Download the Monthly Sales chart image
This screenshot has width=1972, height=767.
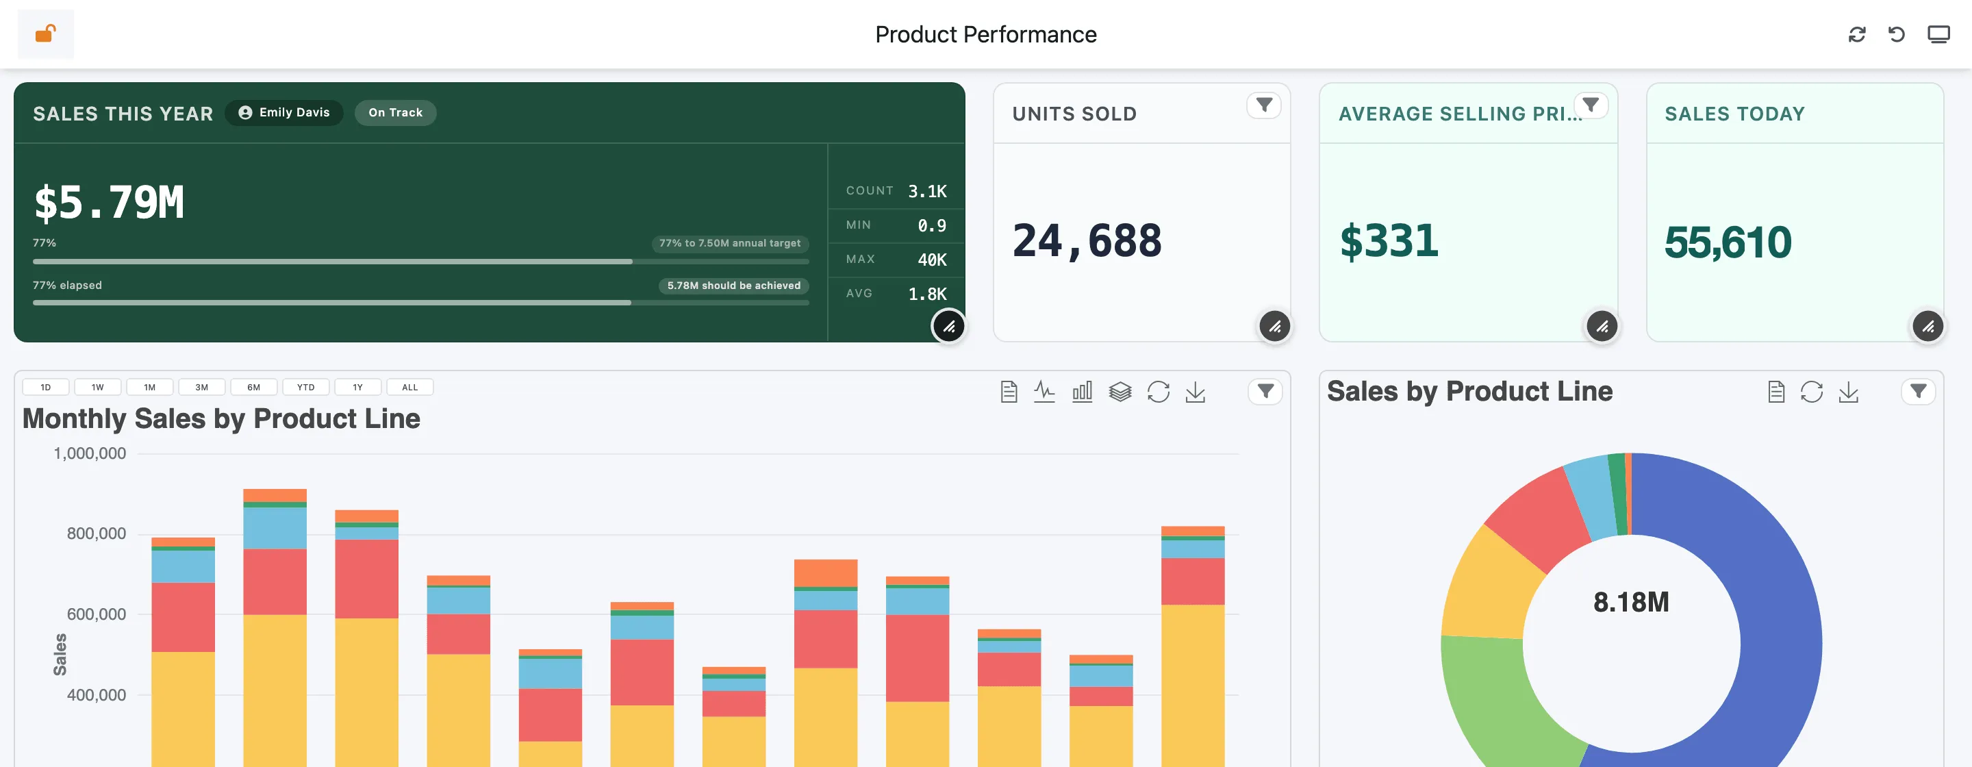[1195, 392]
